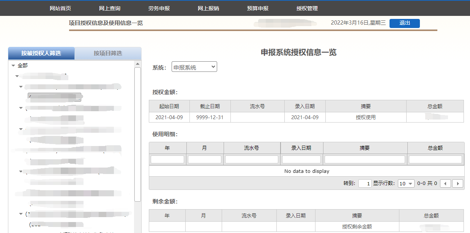
Task: Click the 授权金额: section label
Action: tap(165, 92)
